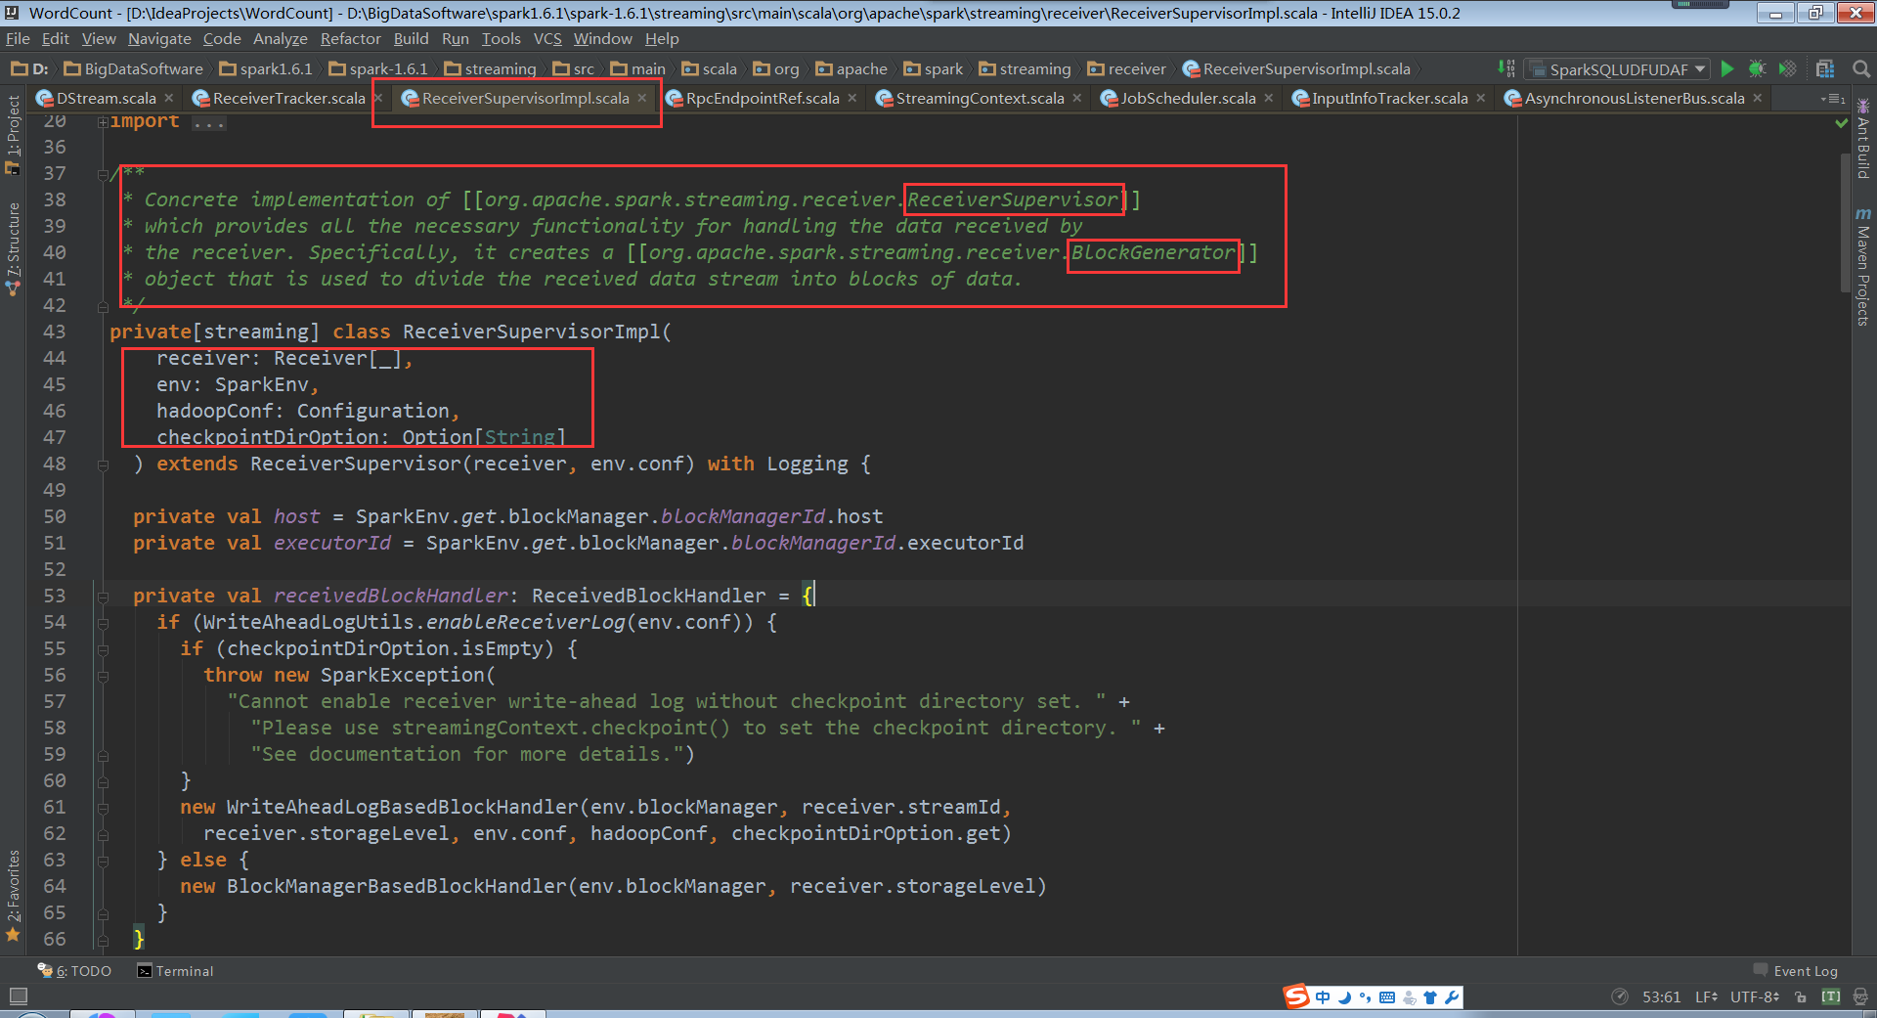
Task: Click ReceiverSupervisor reference in doc comment
Action: (x=1013, y=199)
